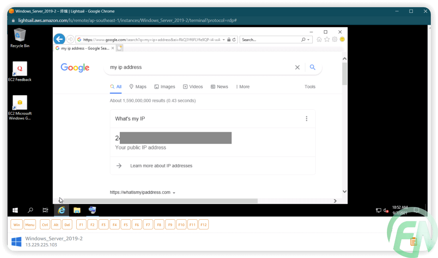Click the IE scroll down arrow

(345, 192)
